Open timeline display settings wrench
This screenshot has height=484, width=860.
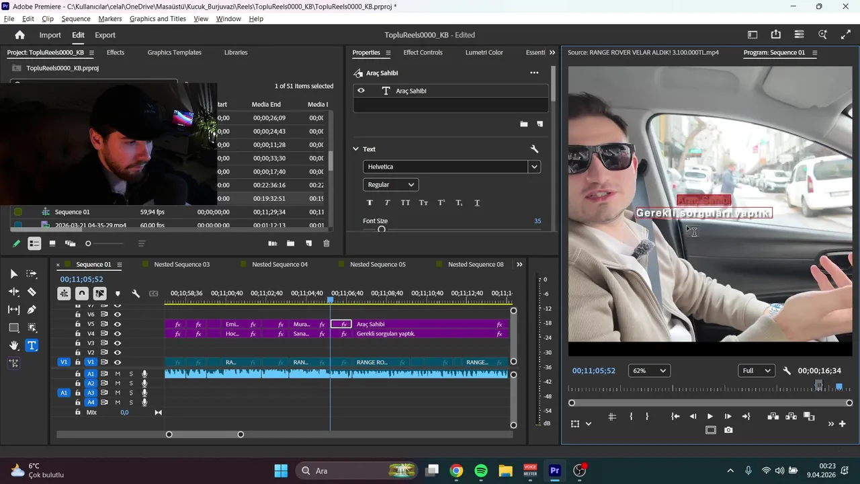click(136, 294)
